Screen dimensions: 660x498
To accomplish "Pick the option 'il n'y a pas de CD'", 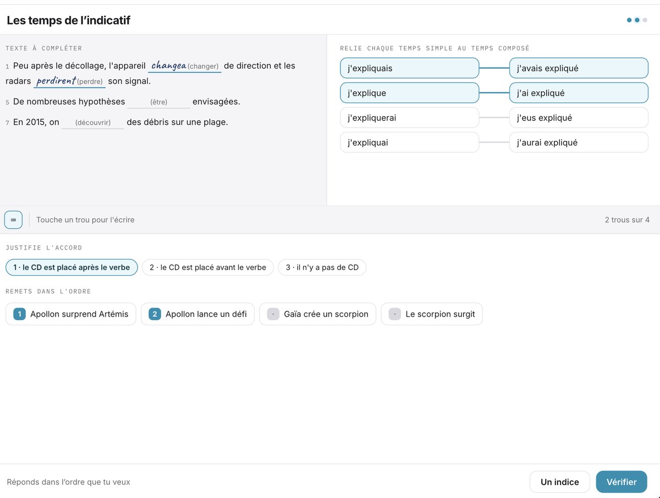I will click(322, 268).
